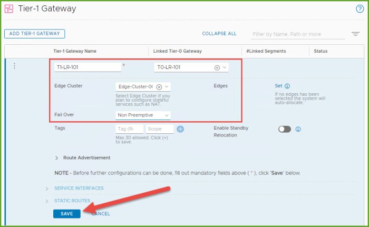Save the Tier-1 gateway configuration
Viewport: 369px width, 227px height.
click(x=66, y=213)
